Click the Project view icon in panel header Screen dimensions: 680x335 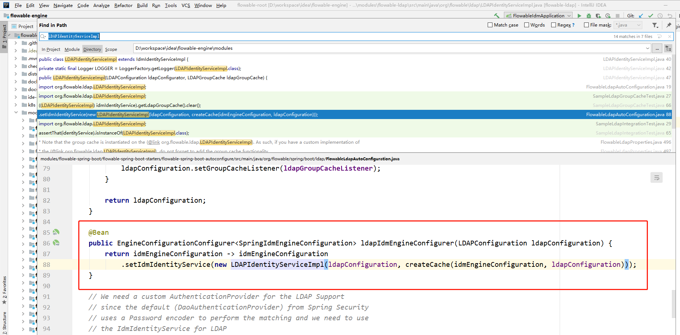click(14, 26)
